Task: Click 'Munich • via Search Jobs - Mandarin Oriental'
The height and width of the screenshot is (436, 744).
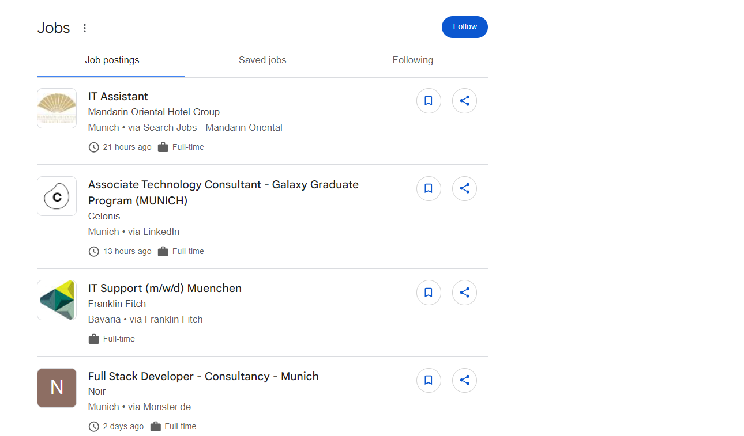Action: click(185, 127)
